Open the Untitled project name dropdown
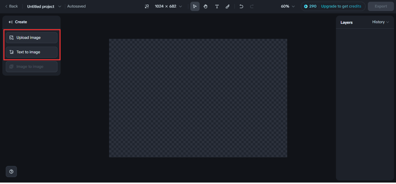This screenshot has width=396, height=184. pos(44,6)
